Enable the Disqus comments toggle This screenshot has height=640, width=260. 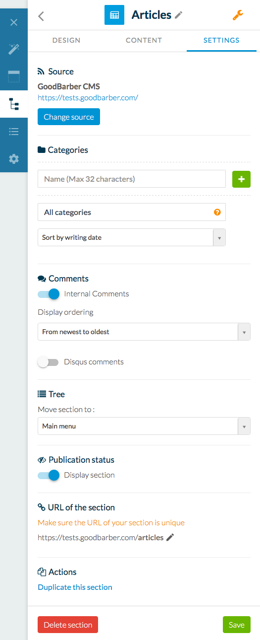click(49, 362)
